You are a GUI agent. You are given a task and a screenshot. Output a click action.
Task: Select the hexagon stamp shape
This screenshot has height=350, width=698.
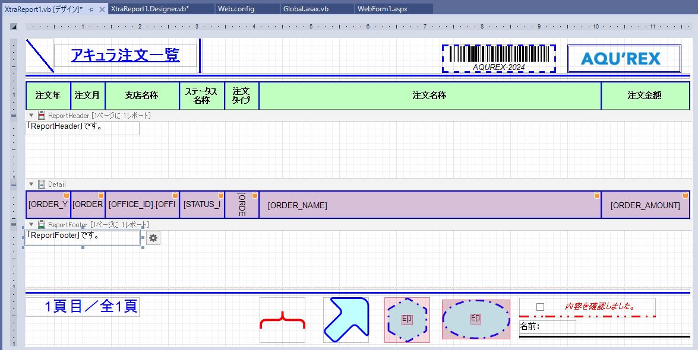407,320
